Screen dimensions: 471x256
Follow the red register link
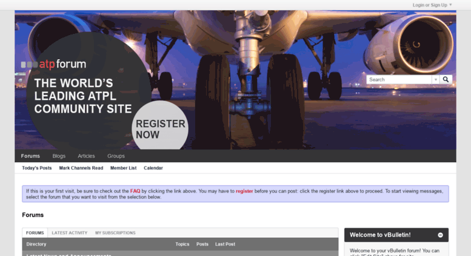tap(244, 191)
